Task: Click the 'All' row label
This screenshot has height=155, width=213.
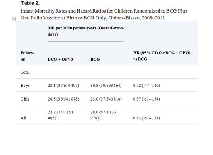Action: (x=23, y=118)
